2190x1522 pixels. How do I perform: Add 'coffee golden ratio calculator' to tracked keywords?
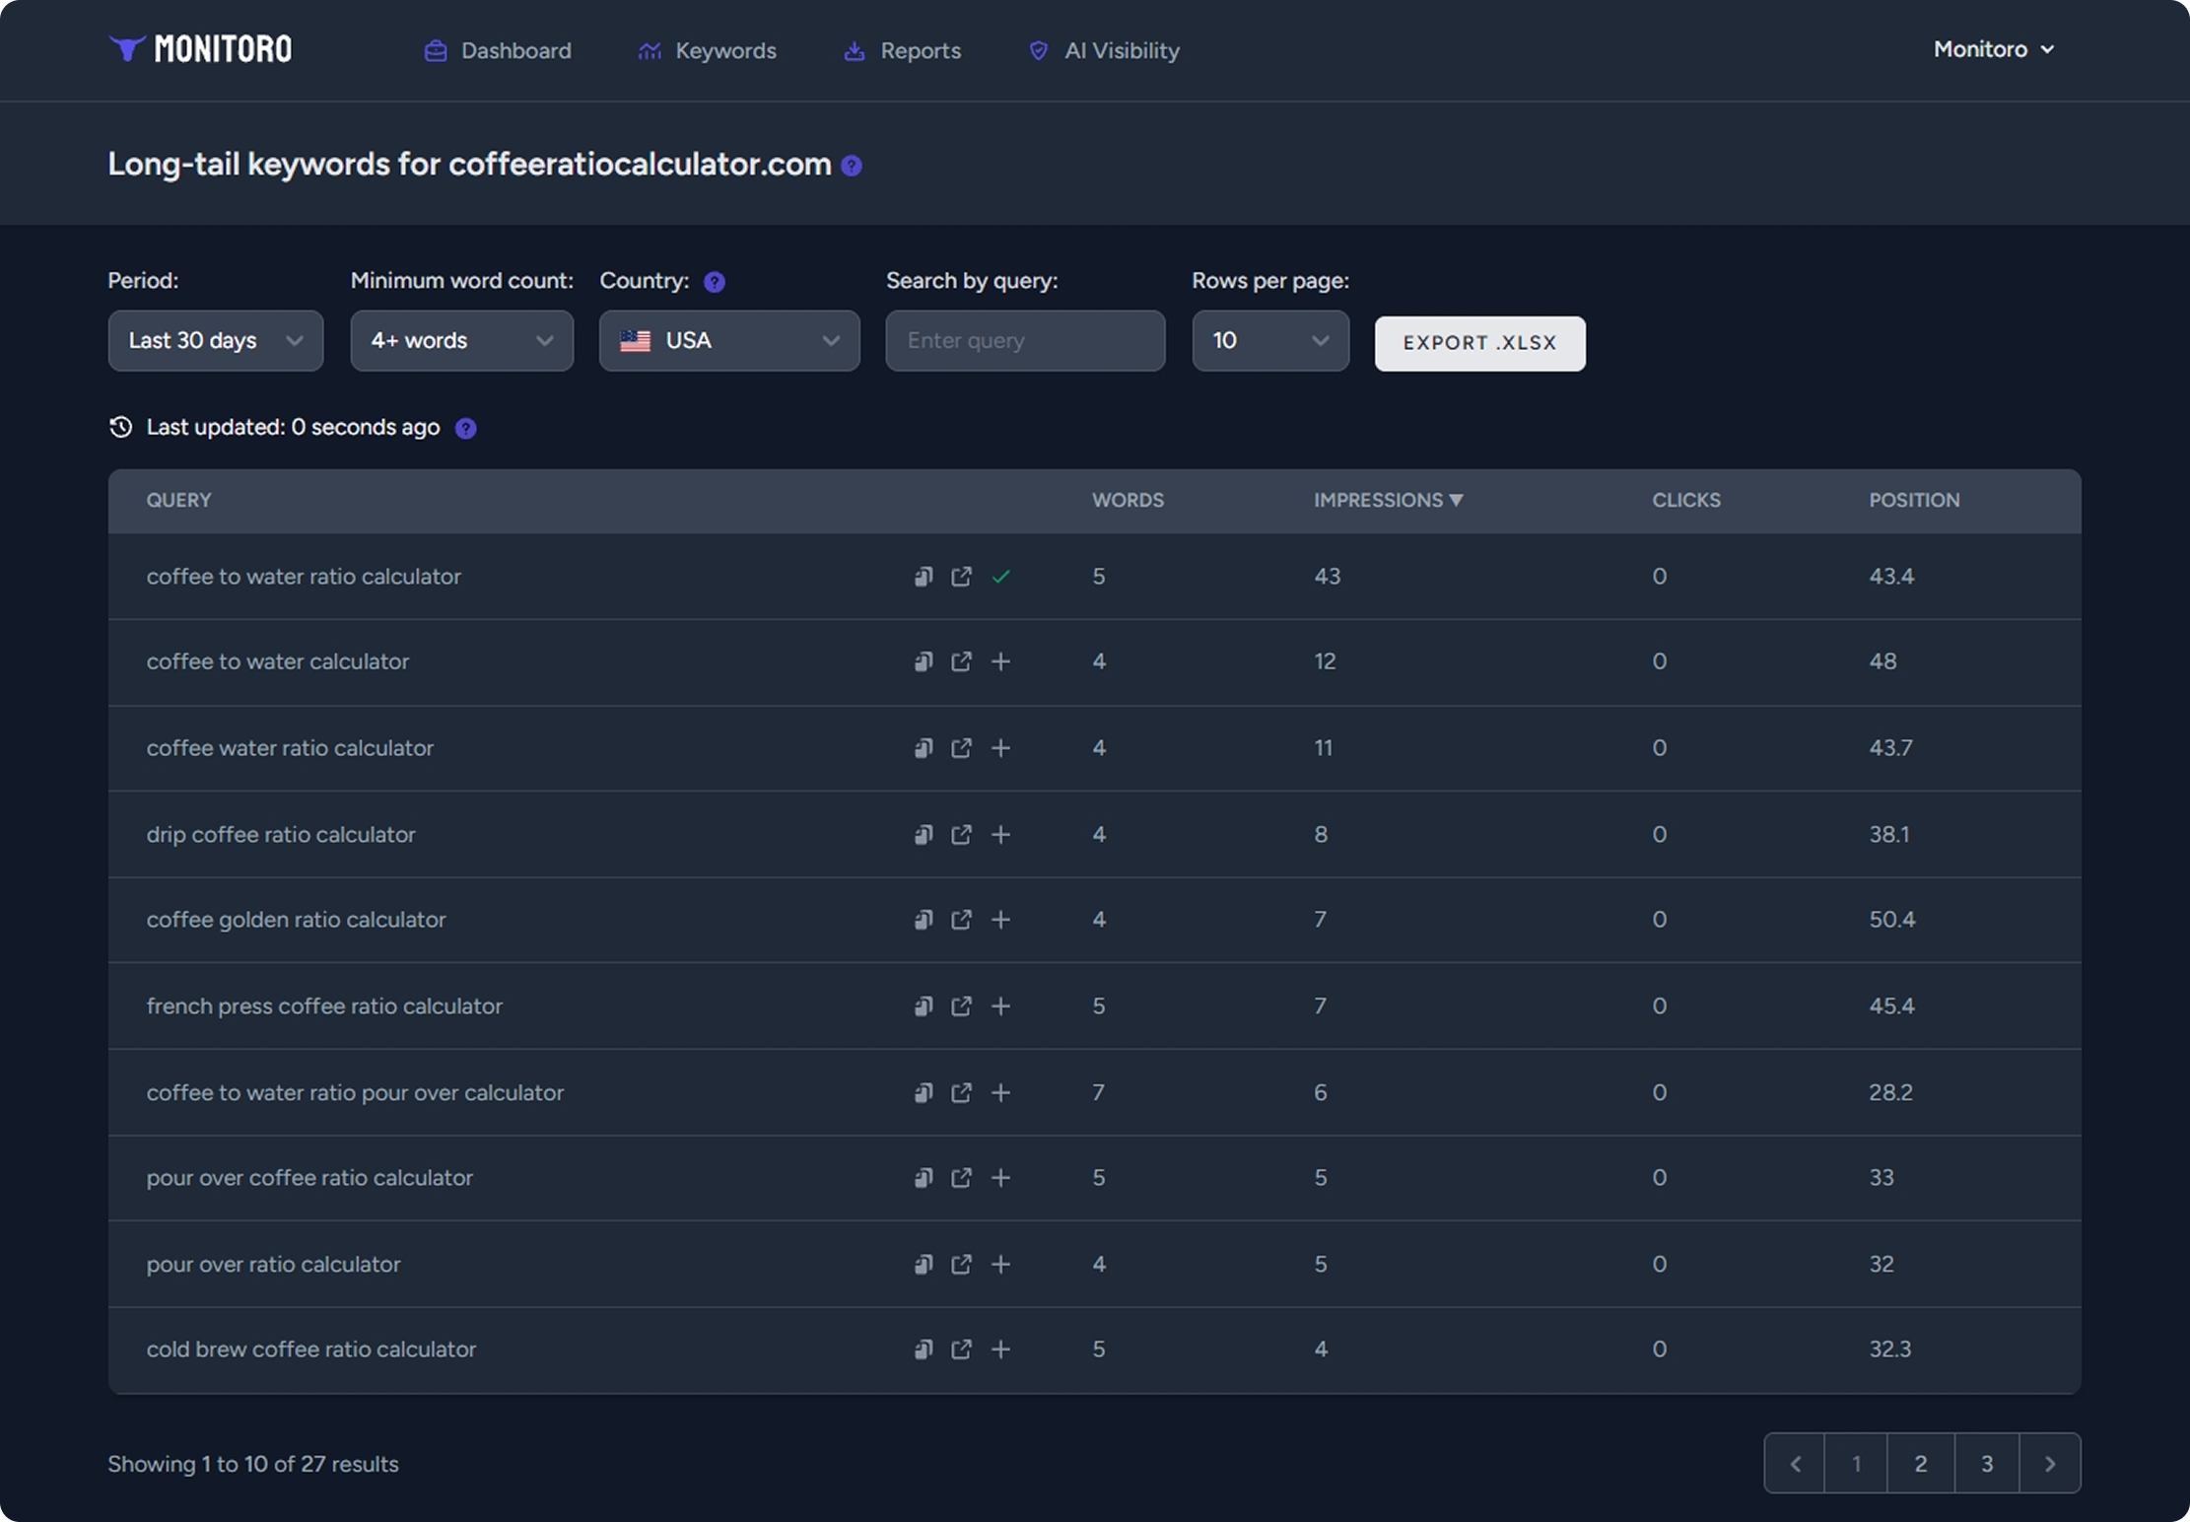[1001, 920]
